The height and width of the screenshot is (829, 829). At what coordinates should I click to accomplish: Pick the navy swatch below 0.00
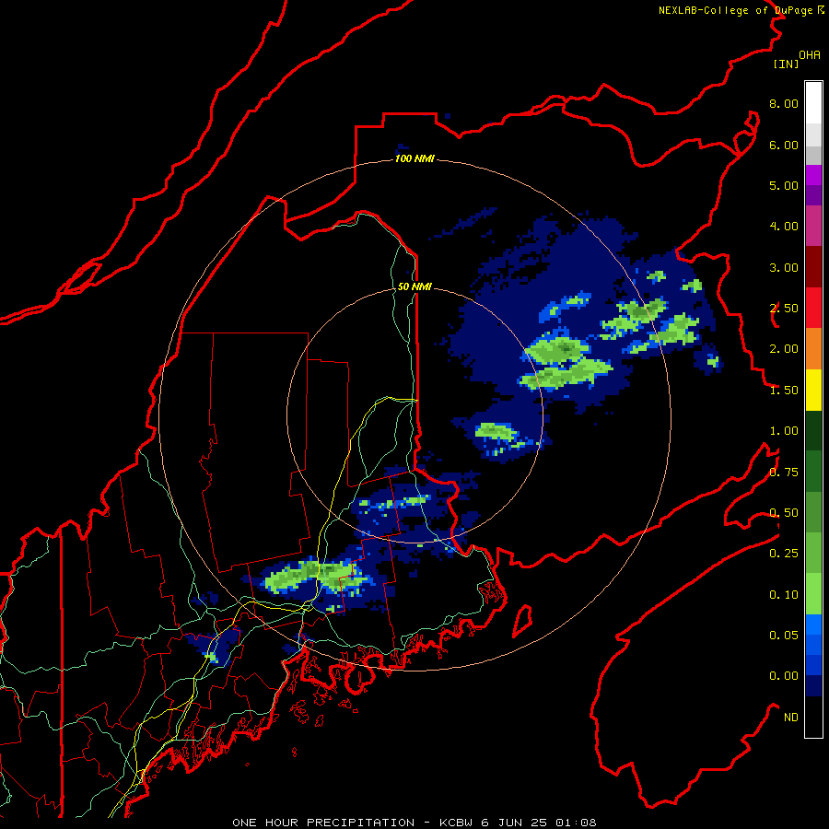(813, 685)
